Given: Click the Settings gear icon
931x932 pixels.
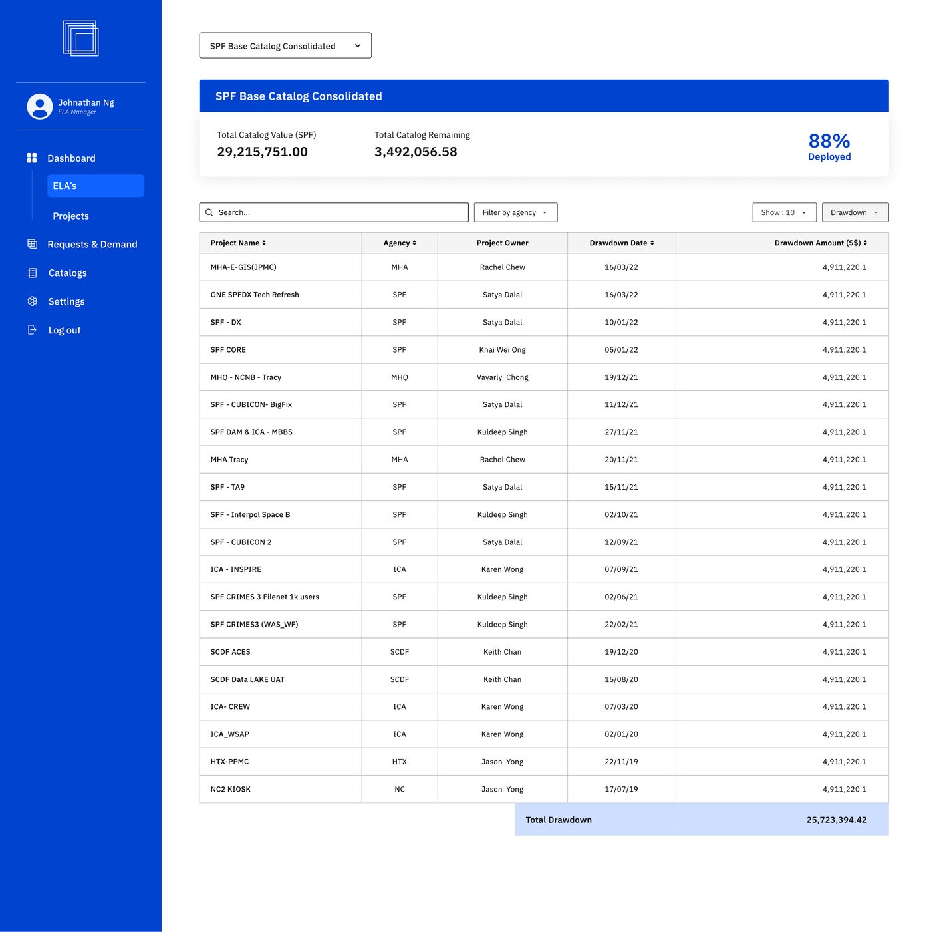Looking at the screenshot, I should (x=32, y=301).
